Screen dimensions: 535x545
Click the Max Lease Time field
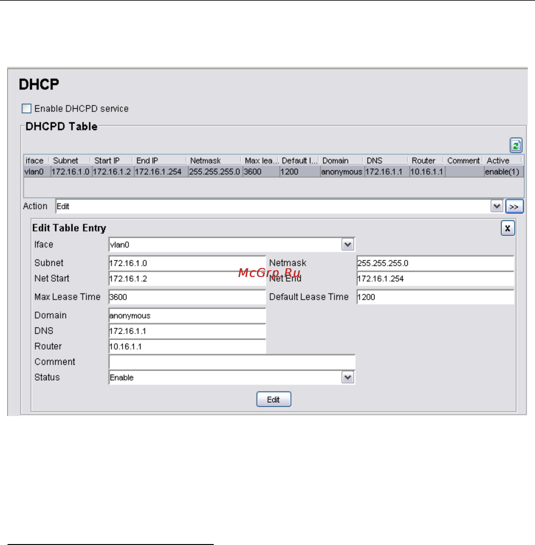(187, 297)
